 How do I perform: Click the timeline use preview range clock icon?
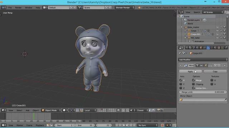48,125
